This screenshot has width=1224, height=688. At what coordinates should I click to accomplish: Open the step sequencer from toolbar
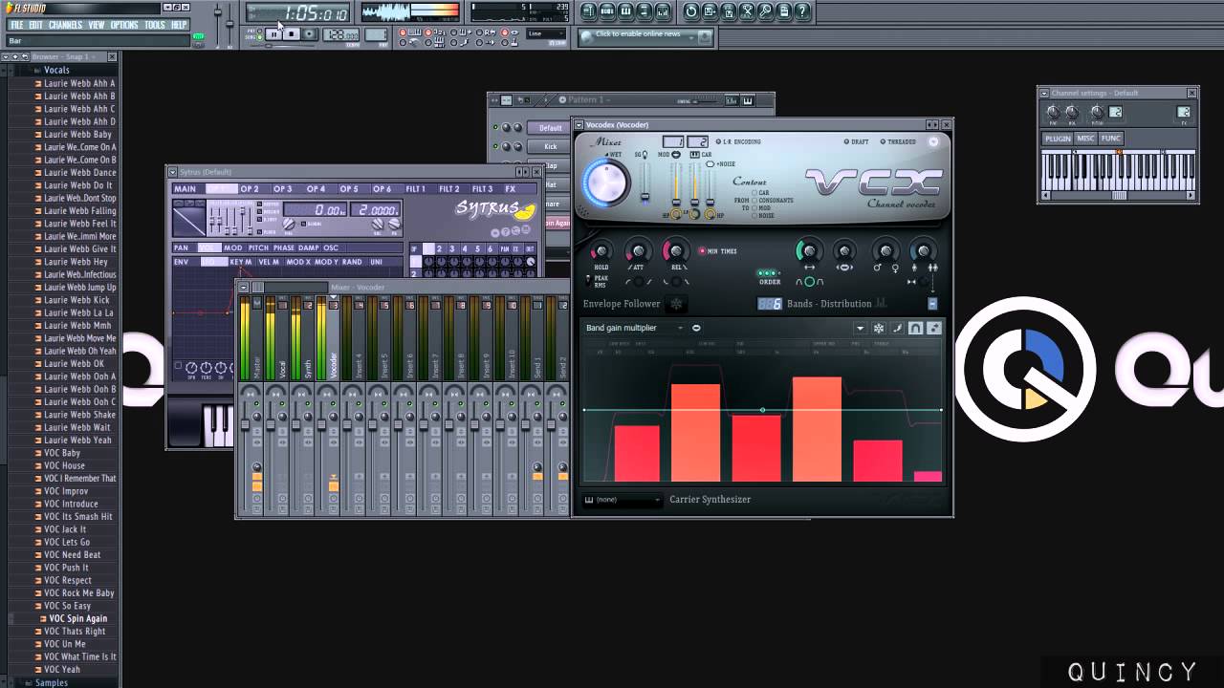coord(607,11)
